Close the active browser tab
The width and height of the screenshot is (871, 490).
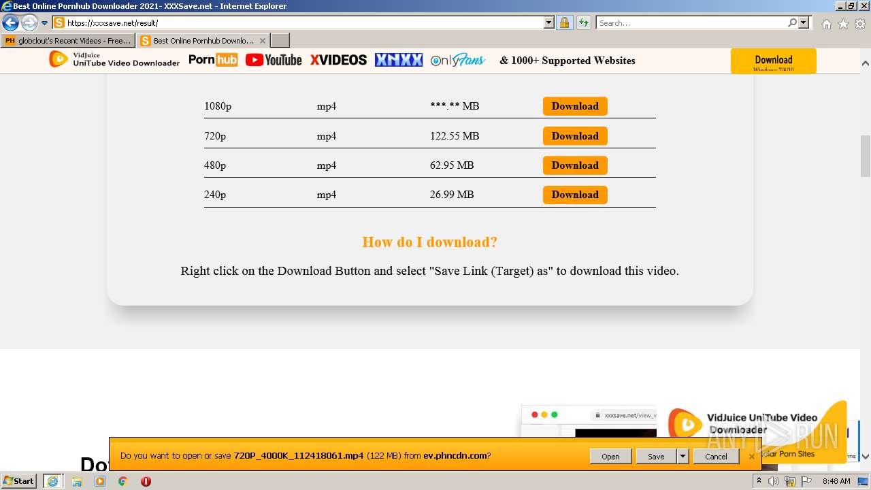click(263, 41)
